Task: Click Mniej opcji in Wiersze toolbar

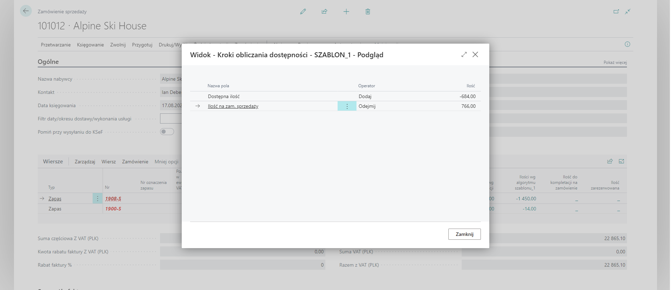Action: (x=166, y=162)
